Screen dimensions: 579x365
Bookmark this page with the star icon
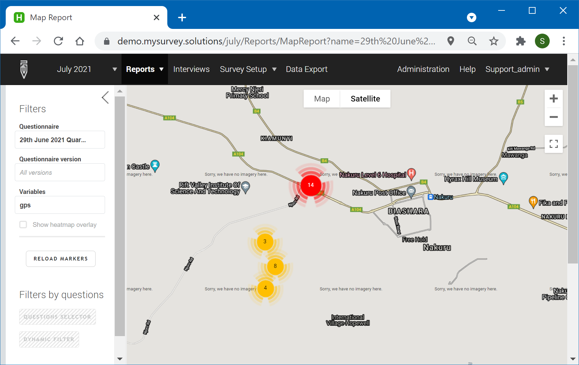tap(493, 41)
